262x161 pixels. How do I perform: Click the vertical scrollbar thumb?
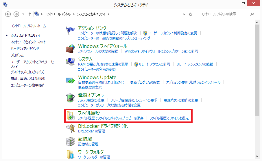tap(257, 70)
